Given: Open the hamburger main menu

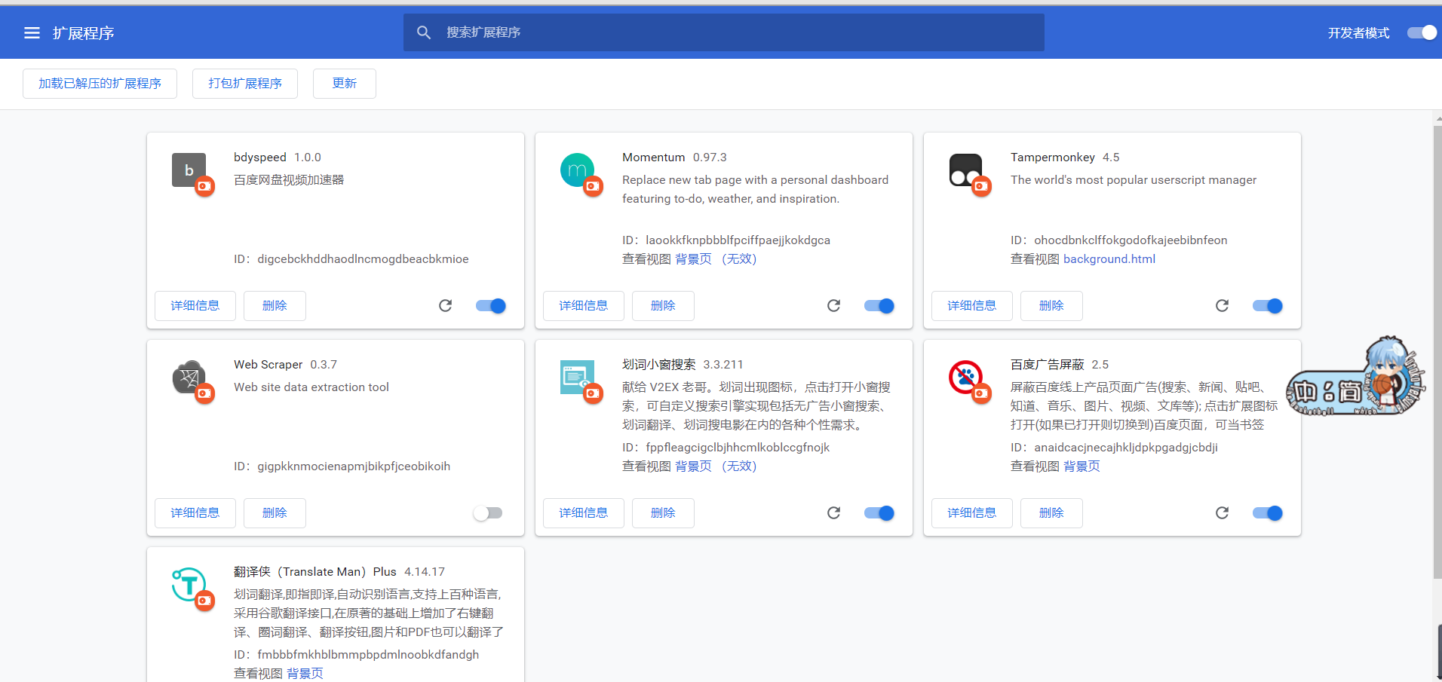Looking at the screenshot, I should pyautogui.click(x=32, y=33).
